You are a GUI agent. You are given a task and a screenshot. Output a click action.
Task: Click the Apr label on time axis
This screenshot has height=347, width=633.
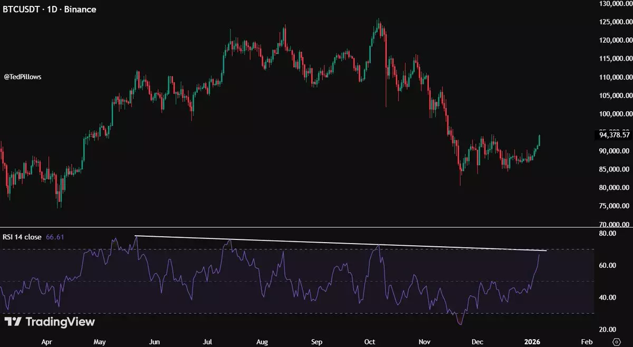[46, 342]
